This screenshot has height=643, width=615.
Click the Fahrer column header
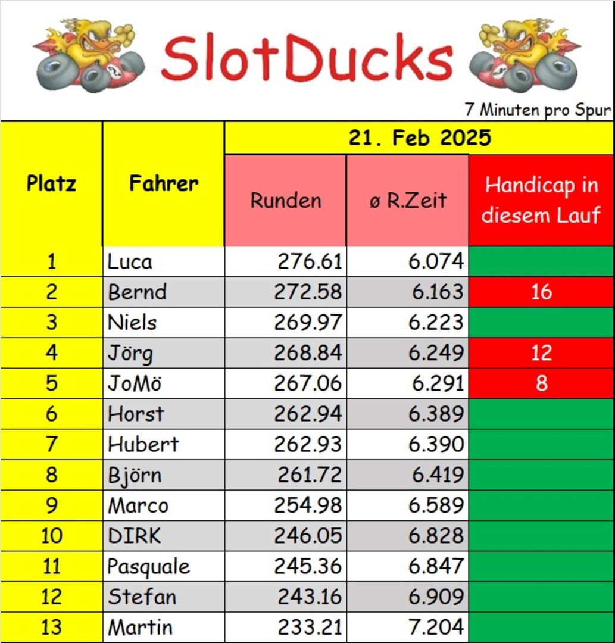click(x=164, y=183)
